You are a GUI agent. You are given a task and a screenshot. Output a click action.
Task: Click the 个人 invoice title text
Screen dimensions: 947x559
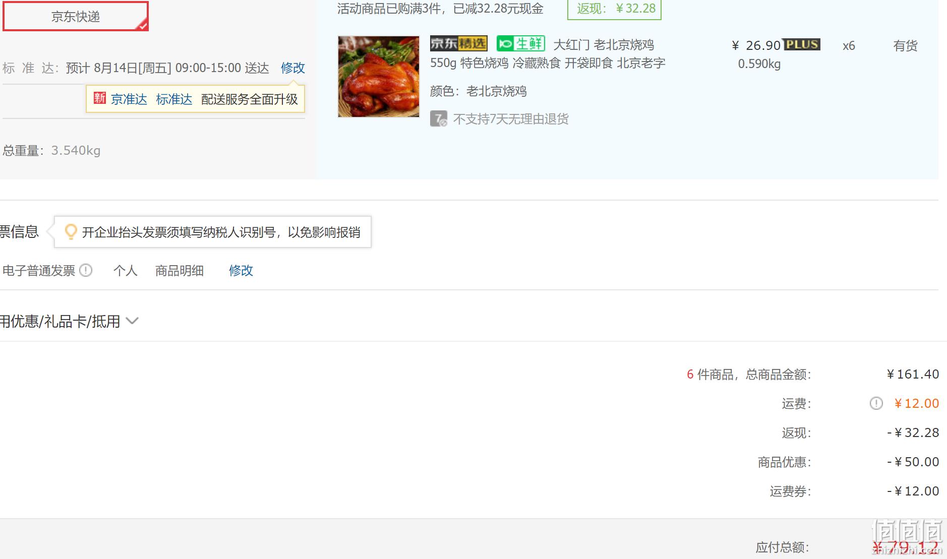pos(126,271)
